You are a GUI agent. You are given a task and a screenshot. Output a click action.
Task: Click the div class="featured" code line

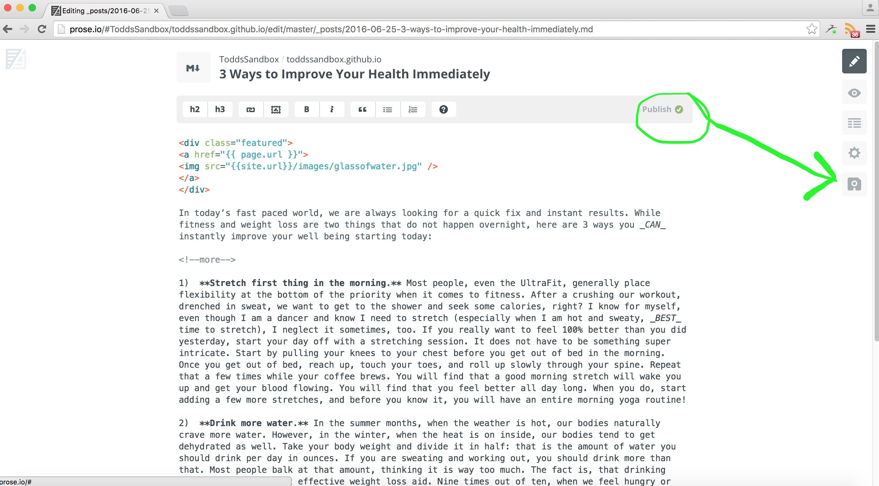[236, 143]
